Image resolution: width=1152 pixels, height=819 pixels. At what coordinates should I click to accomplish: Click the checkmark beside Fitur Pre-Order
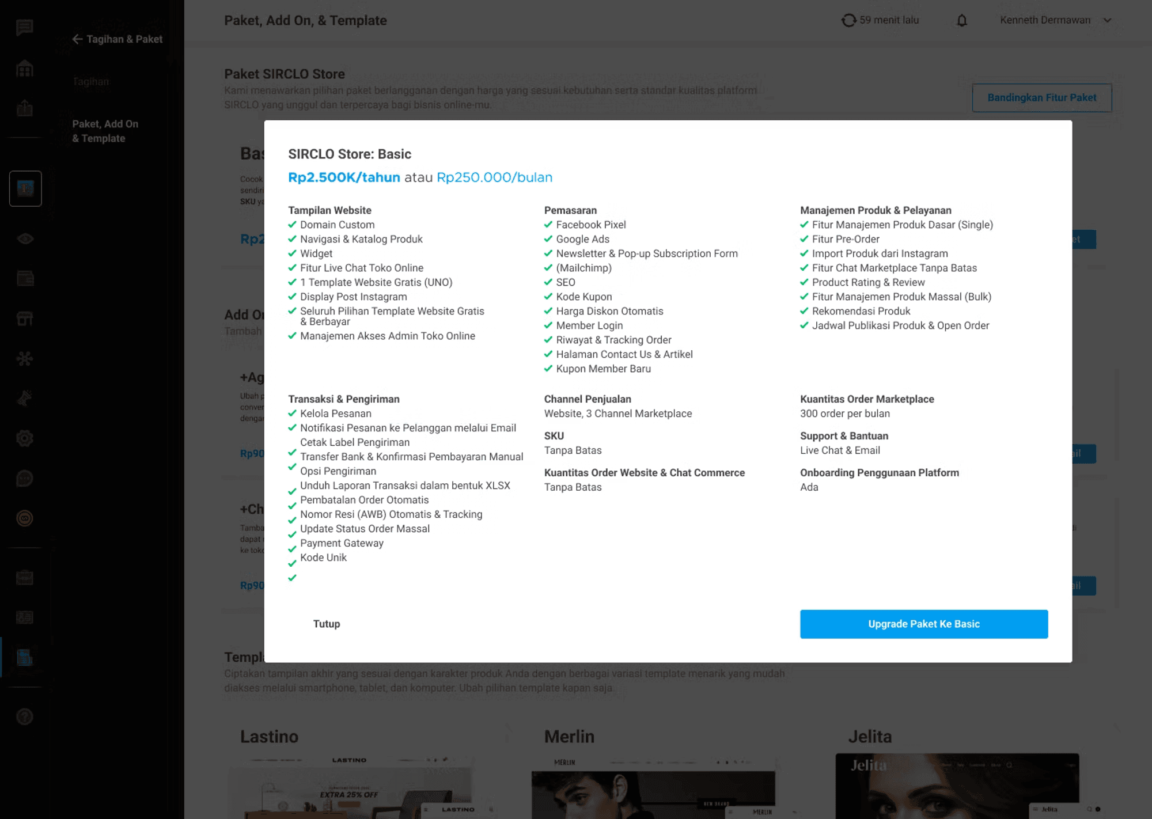click(x=804, y=239)
